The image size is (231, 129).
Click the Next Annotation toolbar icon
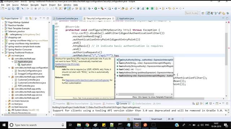157,9
